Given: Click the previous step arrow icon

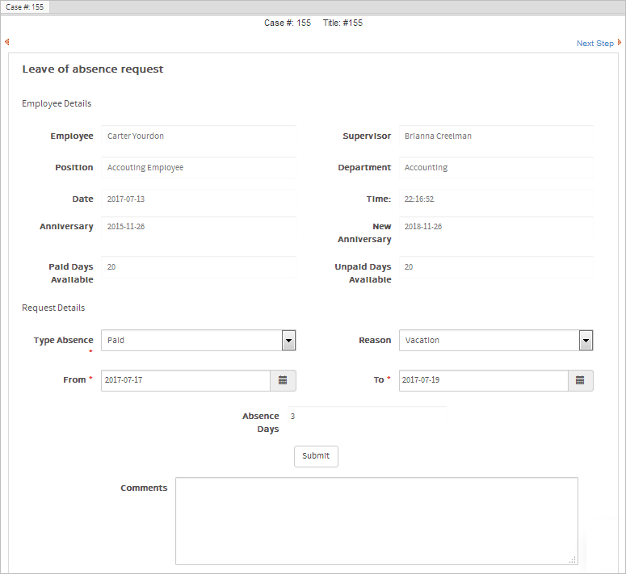Looking at the screenshot, I should (7, 42).
